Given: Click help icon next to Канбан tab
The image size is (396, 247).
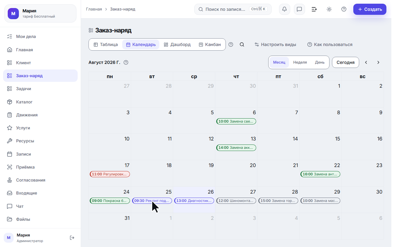Looking at the screenshot, I should pos(231,44).
